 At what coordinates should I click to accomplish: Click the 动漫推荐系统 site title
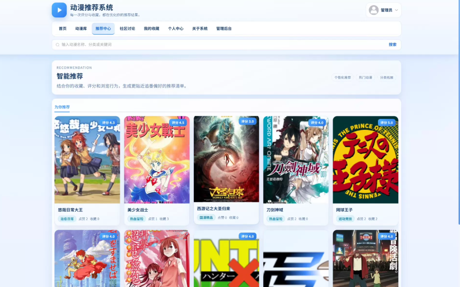[91, 8]
